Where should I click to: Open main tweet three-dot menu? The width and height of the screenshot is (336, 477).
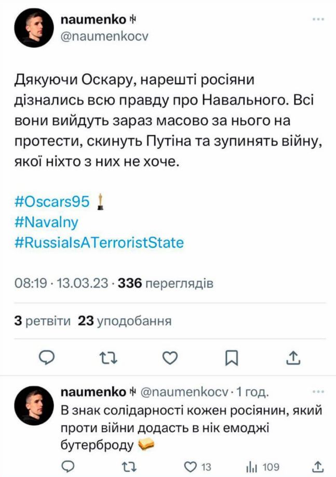click(x=318, y=20)
